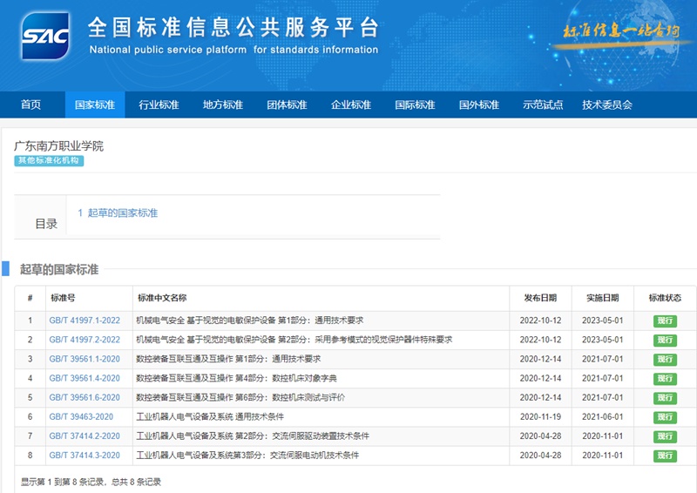The image size is (697, 493).
Task: Open standard GB/T 39561.1-2020
Action: [x=85, y=359]
